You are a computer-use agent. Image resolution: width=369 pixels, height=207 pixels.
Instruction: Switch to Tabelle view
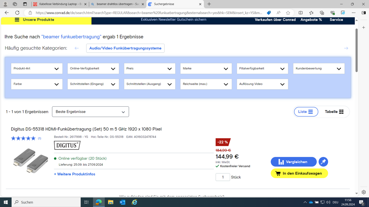click(334, 112)
